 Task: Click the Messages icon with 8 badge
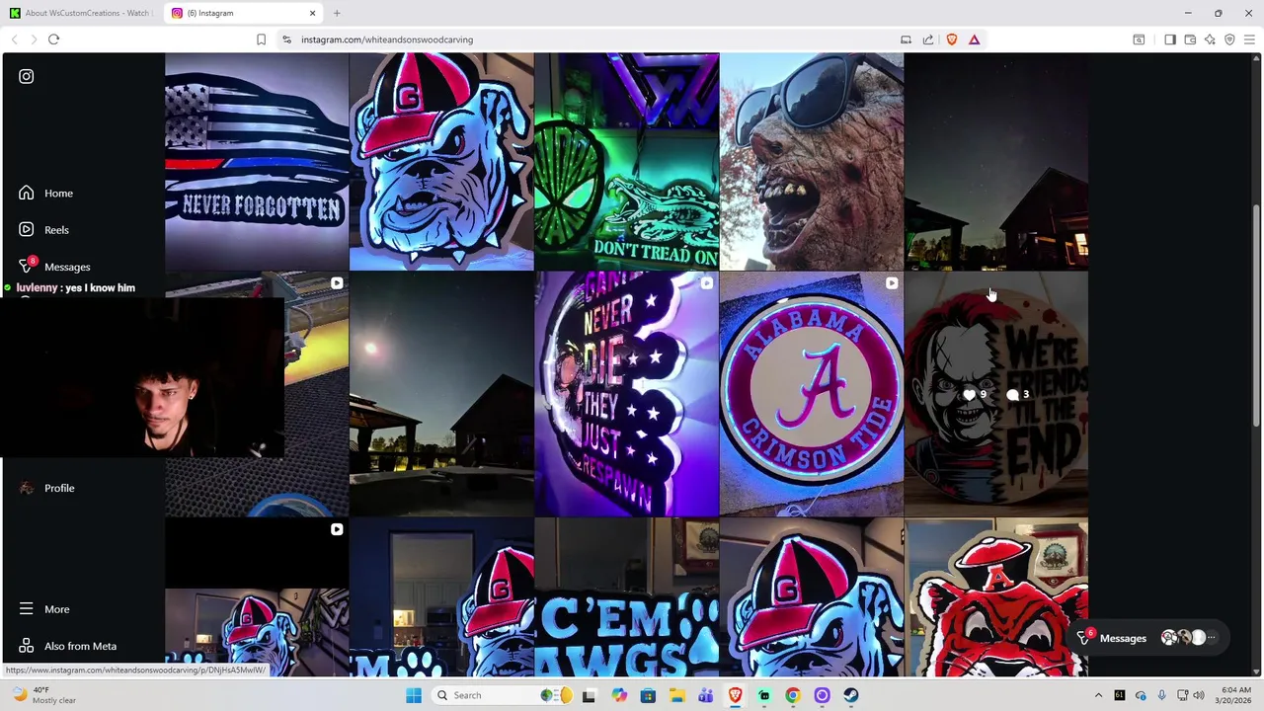pyautogui.click(x=27, y=267)
